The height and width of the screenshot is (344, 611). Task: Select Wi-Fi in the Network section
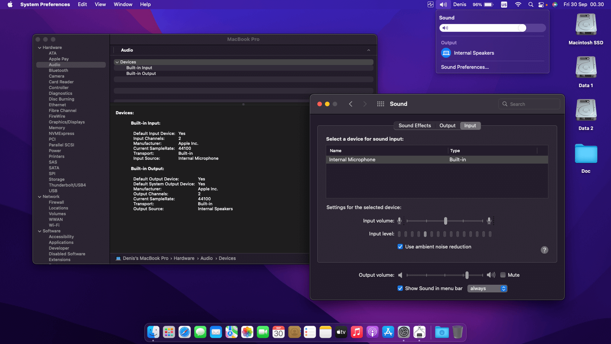click(54, 226)
